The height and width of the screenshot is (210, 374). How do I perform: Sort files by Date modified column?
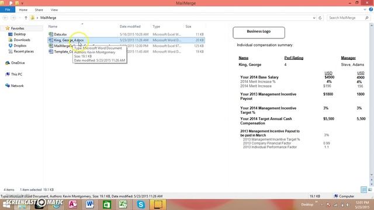130,26
